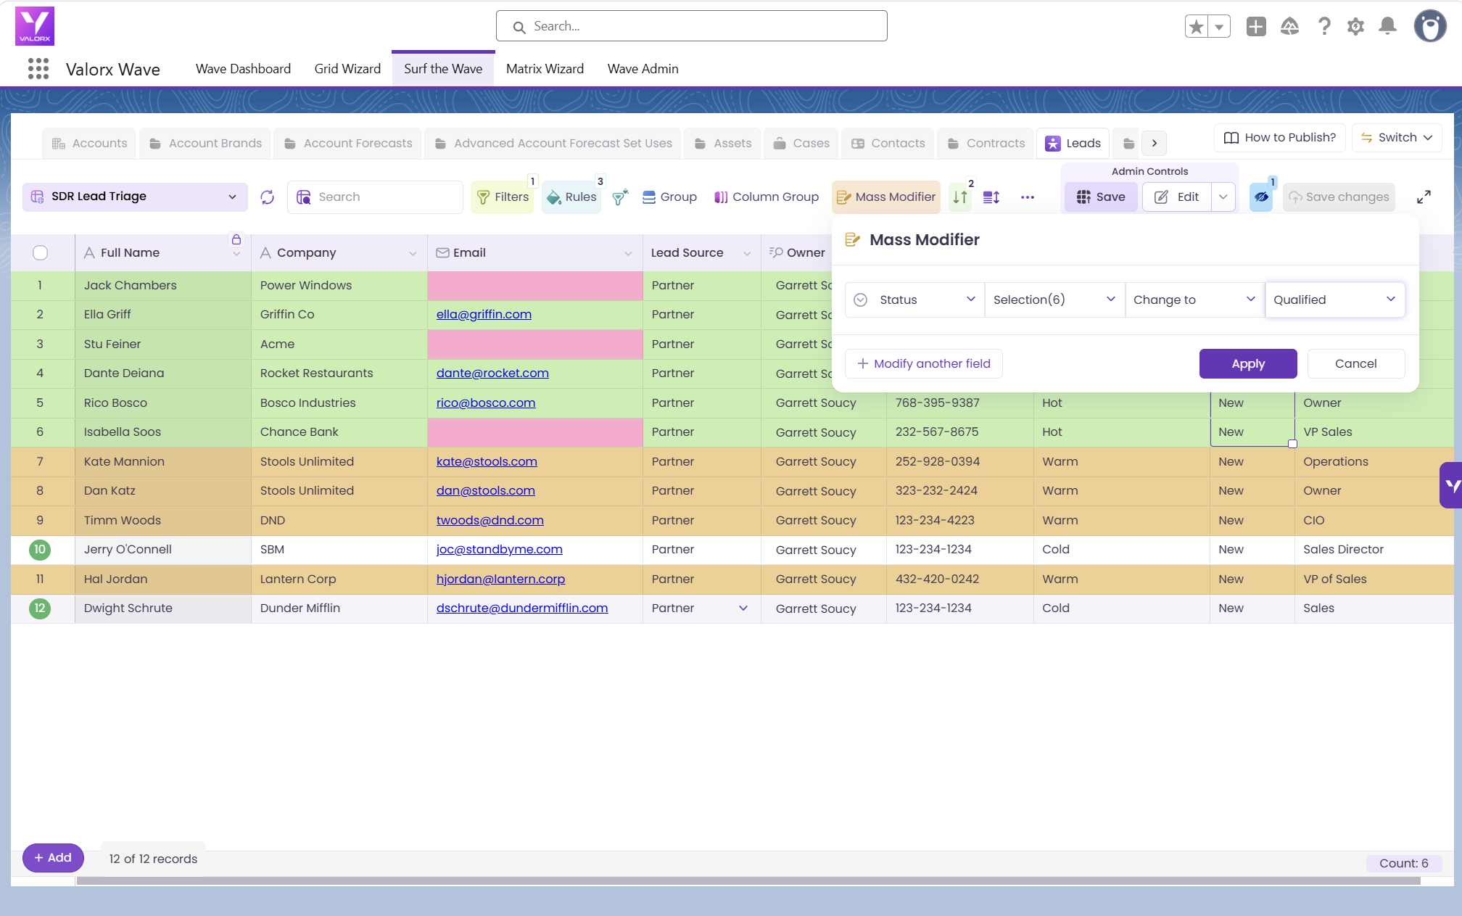
Task: Click the horizontal scrollbar of the grid
Action: pyautogui.click(x=748, y=881)
